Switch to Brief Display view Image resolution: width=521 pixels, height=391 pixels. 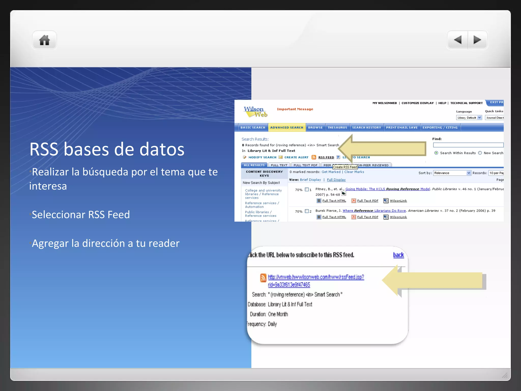point(310,180)
